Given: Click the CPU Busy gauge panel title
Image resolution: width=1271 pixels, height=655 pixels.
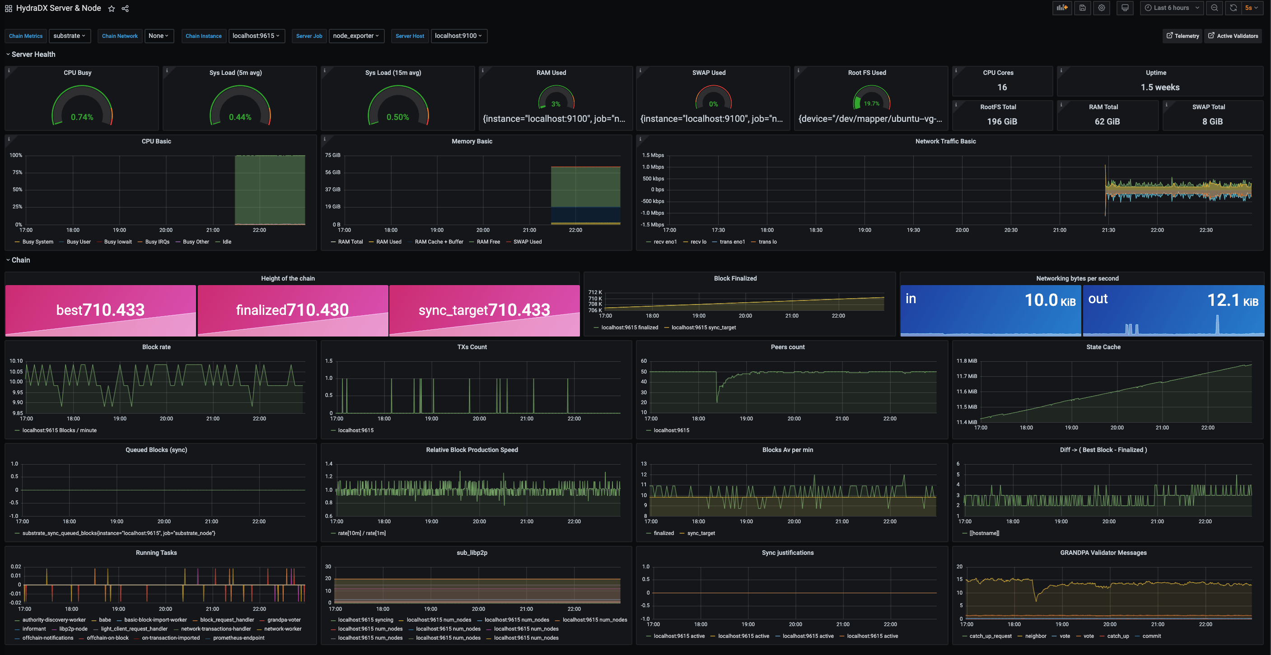Looking at the screenshot, I should pos(78,73).
